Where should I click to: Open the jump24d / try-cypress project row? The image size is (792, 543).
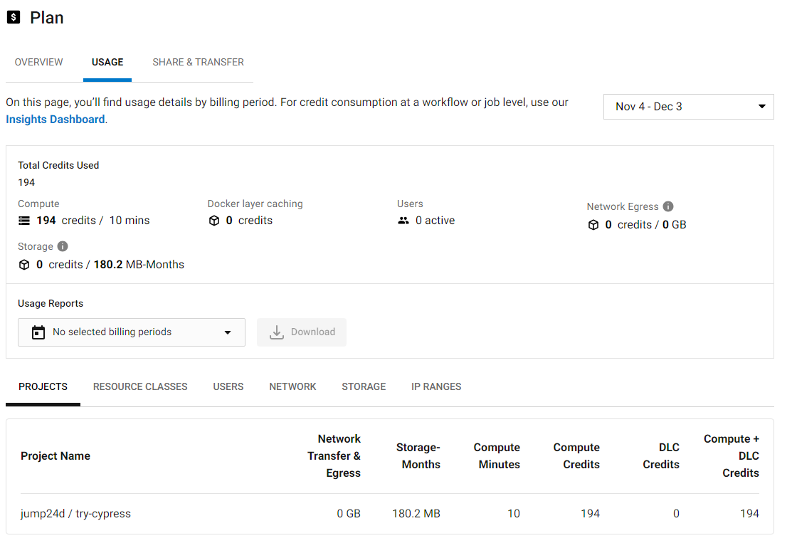76,513
